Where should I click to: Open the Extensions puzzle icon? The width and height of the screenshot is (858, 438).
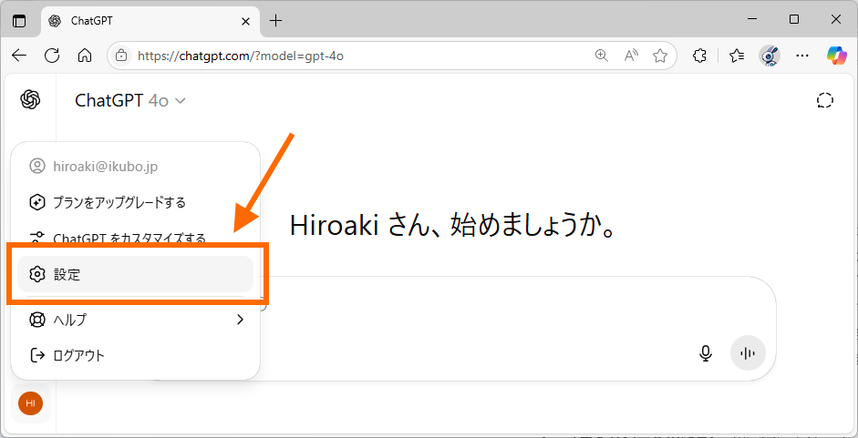pos(700,56)
